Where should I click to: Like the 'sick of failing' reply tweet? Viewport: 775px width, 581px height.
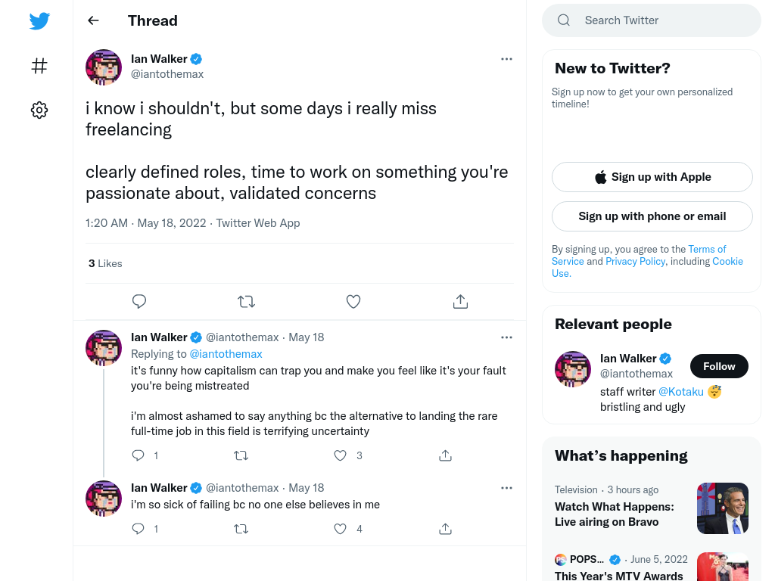point(340,529)
